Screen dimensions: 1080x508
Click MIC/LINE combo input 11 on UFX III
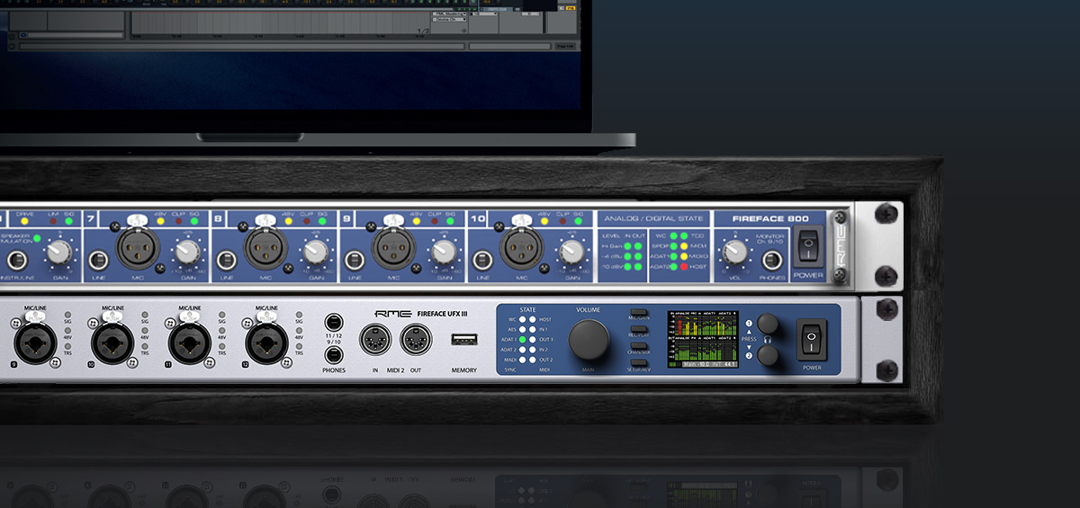[189, 342]
